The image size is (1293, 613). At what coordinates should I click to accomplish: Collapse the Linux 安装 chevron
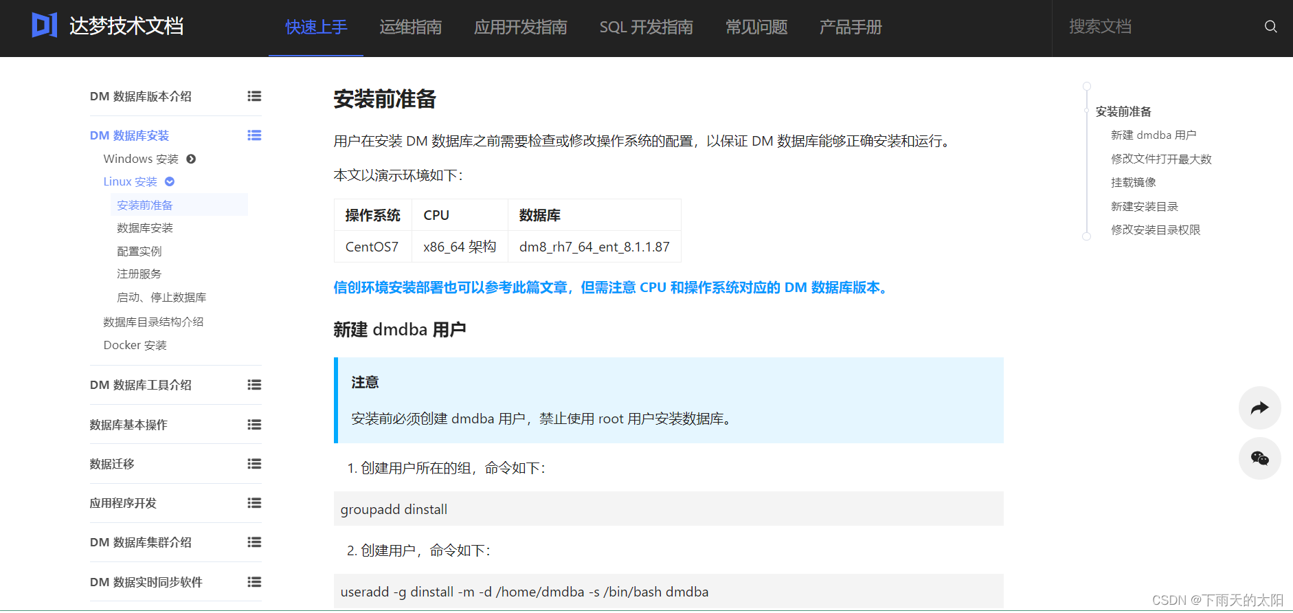(170, 181)
